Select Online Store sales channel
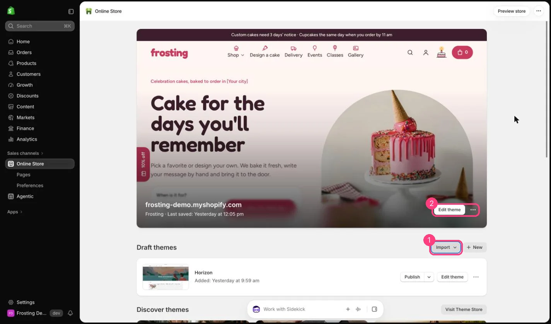 pos(40,164)
